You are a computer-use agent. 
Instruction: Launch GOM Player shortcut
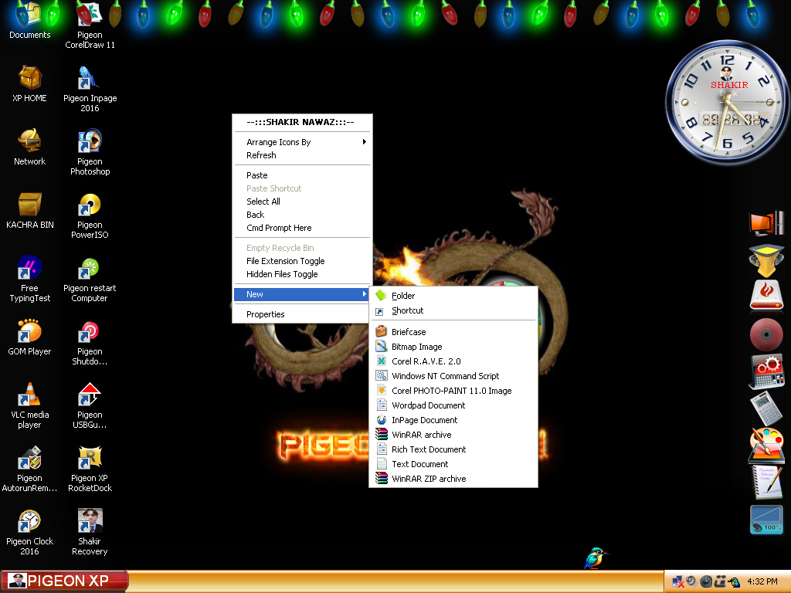(x=29, y=337)
